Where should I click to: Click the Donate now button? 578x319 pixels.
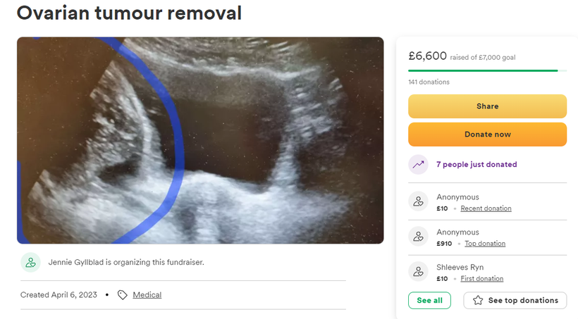(487, 135)
